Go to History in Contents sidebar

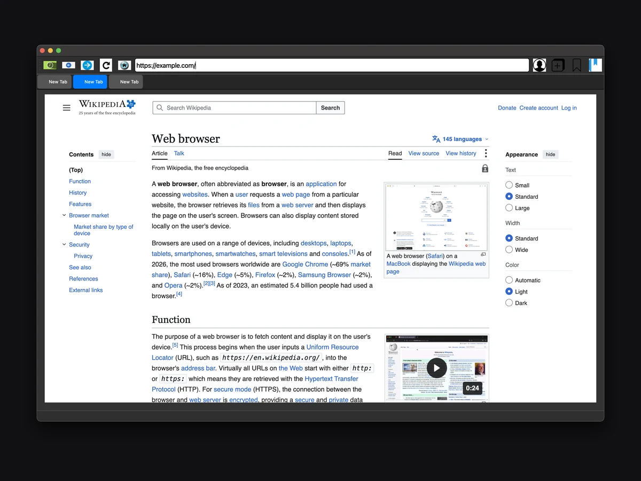(77, 193)
